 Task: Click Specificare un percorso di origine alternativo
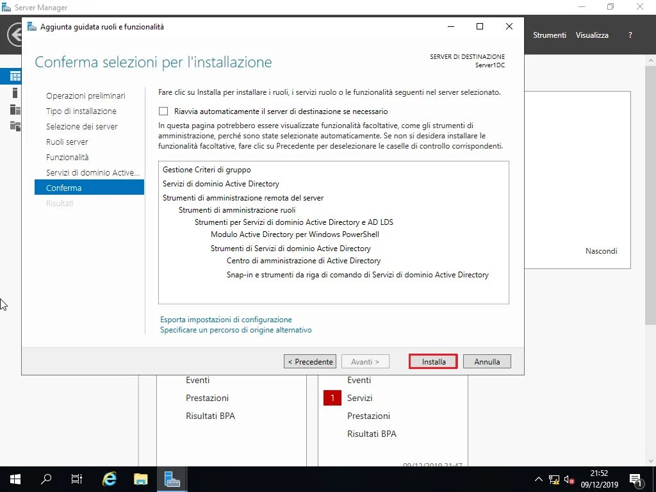(236, 330)
